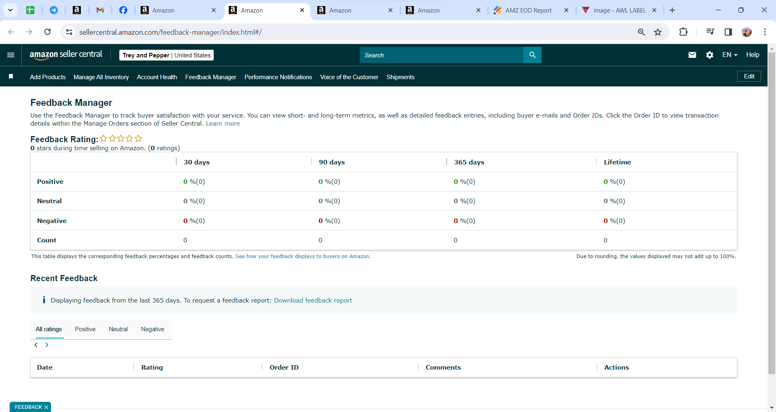Click the Lifetime column heading
The height and width of the screenshot is (412, 776).
point(617,162)
